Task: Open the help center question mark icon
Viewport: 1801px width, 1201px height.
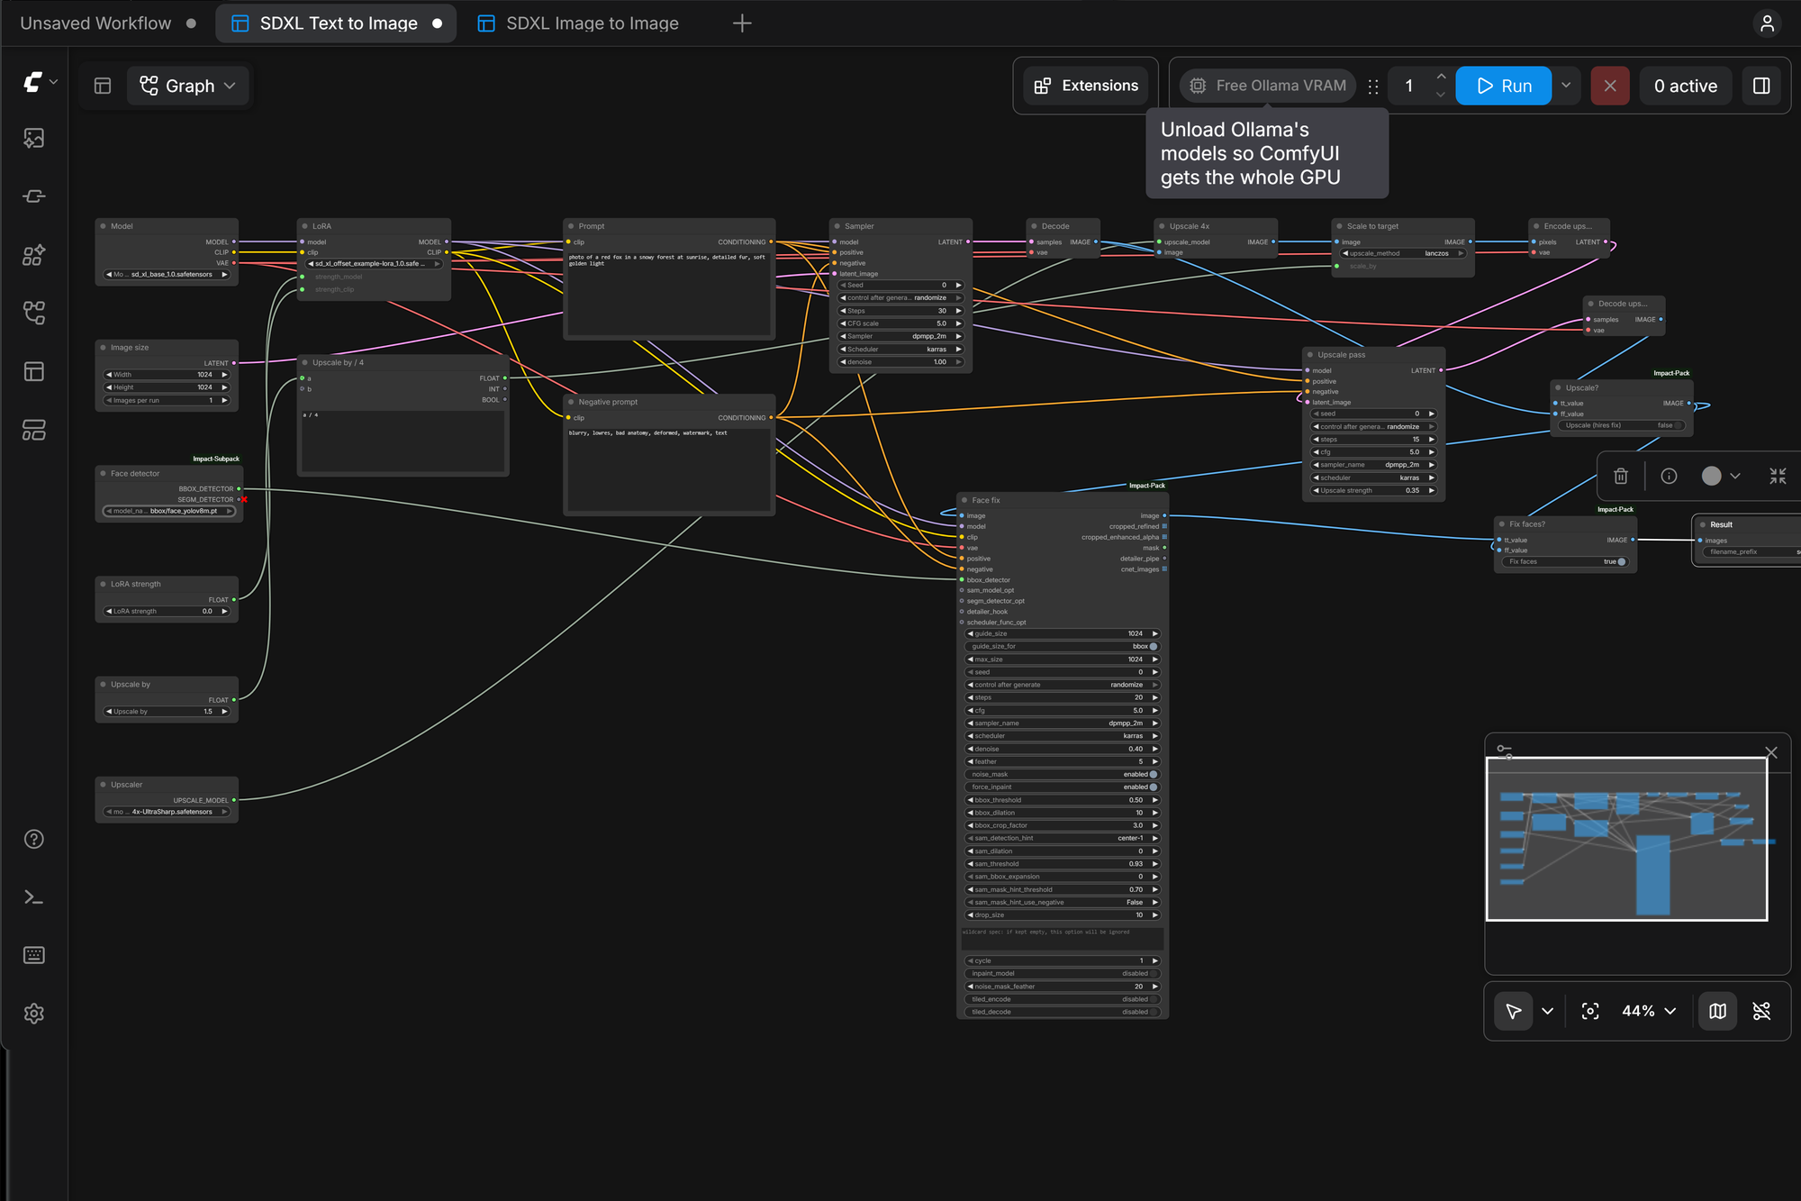Action: pos(34,839)
